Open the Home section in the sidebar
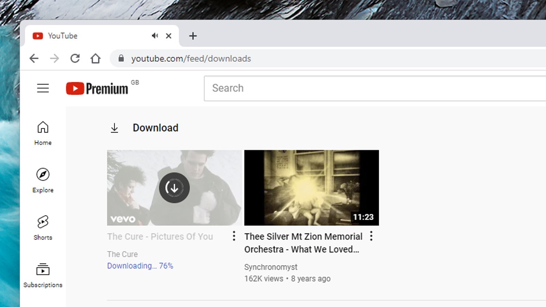 coord(42,133)
